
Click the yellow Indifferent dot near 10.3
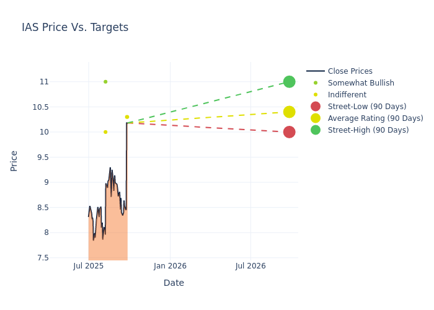click(127, 117)
